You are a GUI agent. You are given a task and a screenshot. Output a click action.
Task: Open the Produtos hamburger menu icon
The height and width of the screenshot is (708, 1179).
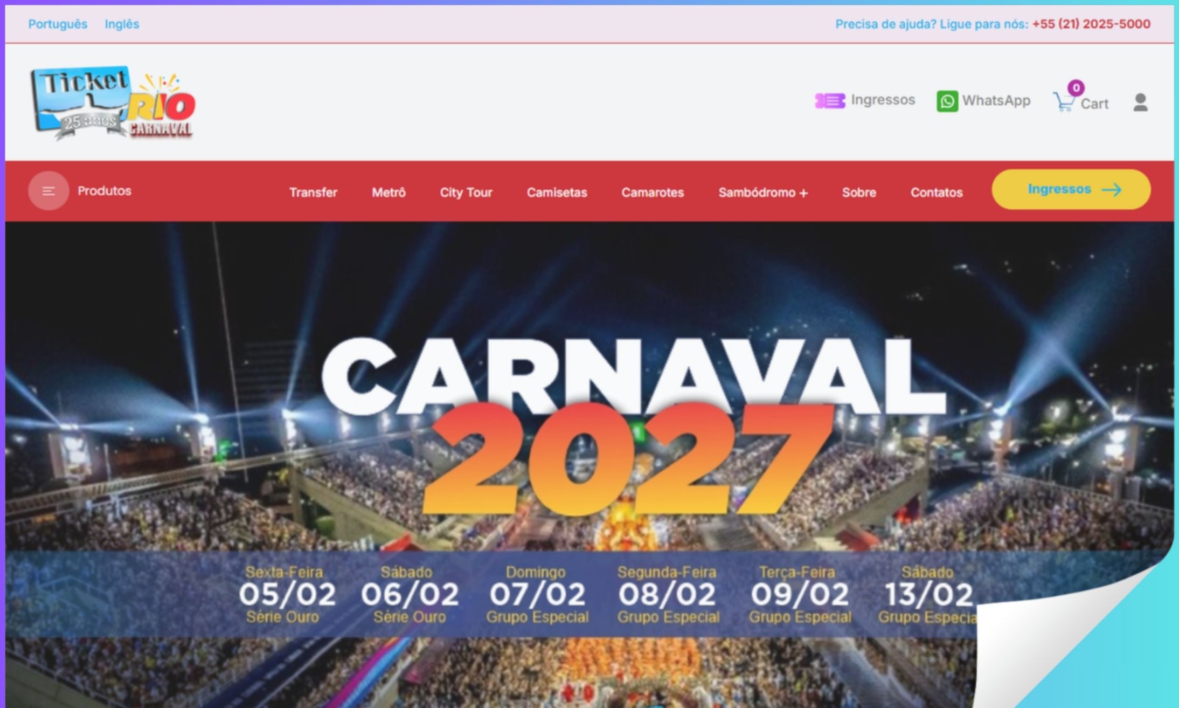click(x=48, y=190)
